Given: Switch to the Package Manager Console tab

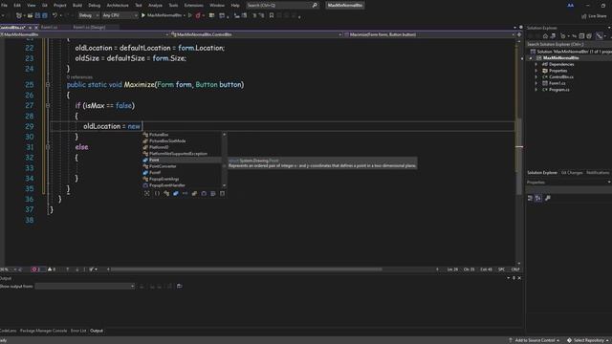Looking at the screenshot, I should [43, 331].
